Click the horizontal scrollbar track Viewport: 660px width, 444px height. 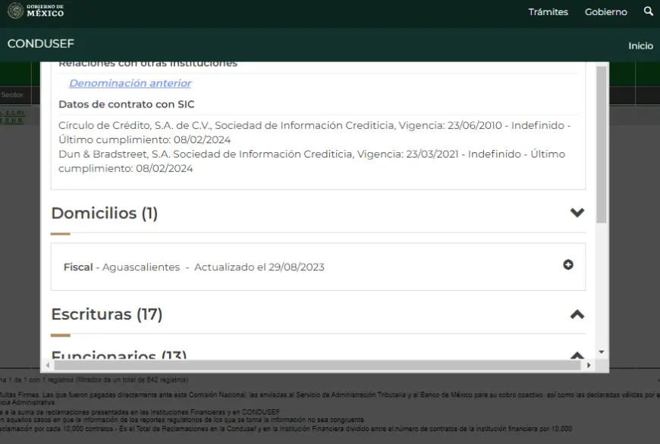pyautogui.click(x=319, y=365)
